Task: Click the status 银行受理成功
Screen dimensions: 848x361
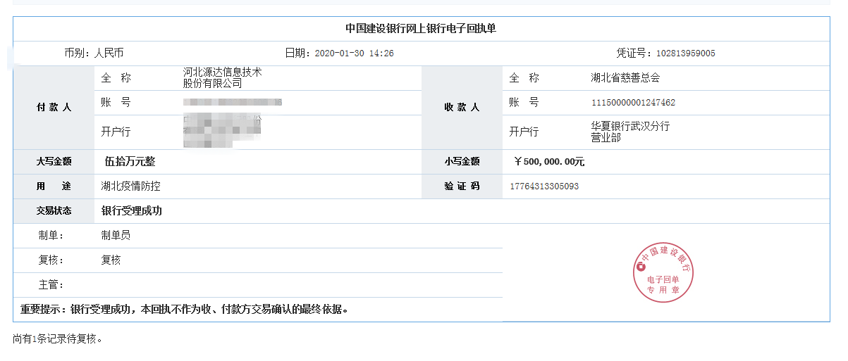Action: [x=132, y=211]
